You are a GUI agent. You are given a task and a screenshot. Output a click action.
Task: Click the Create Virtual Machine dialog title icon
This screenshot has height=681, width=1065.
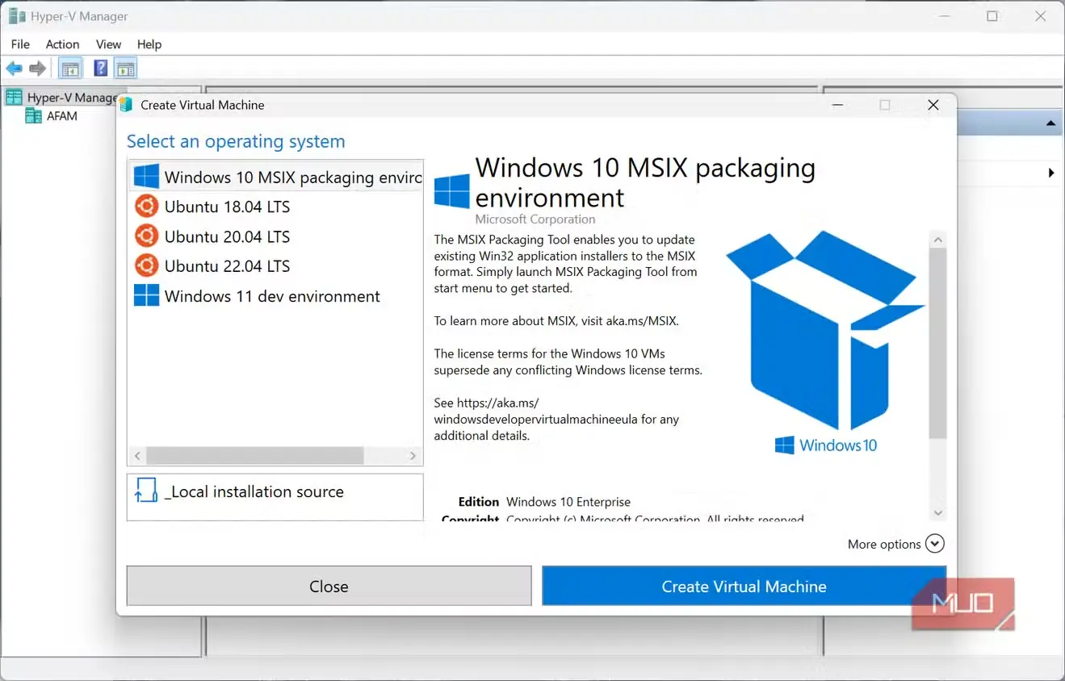click(125, 105)
